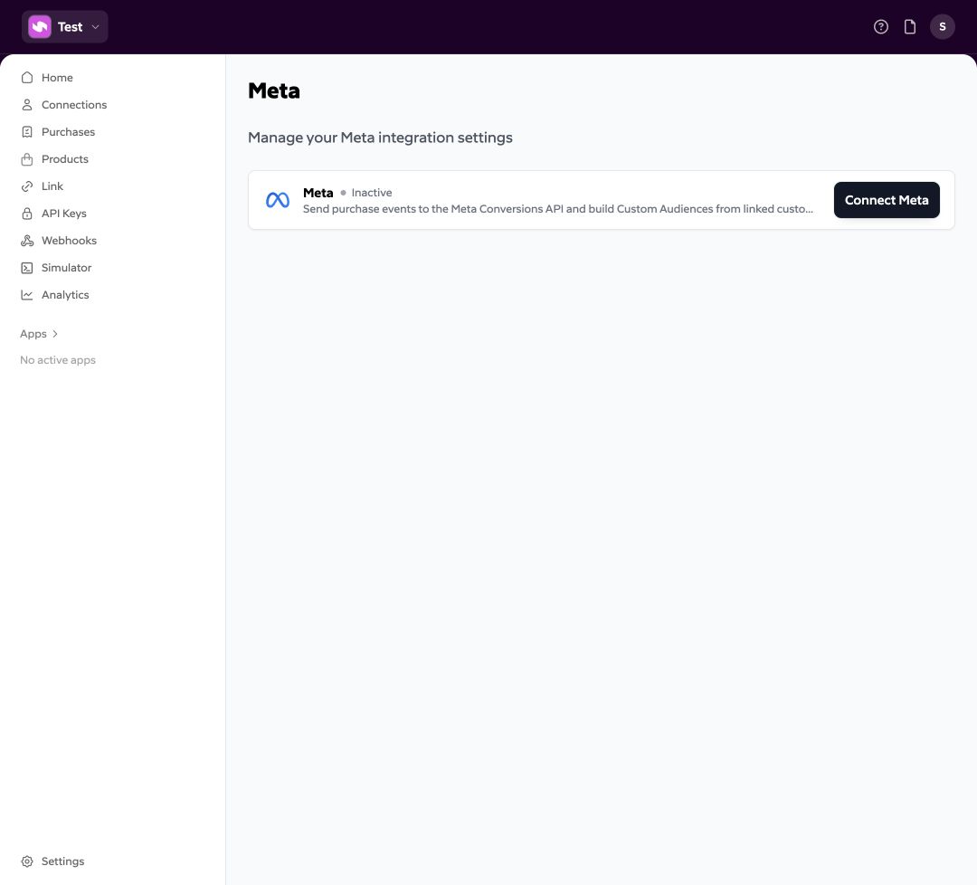
Task: Click the API Keys lock icon
Action: point(27,214)
